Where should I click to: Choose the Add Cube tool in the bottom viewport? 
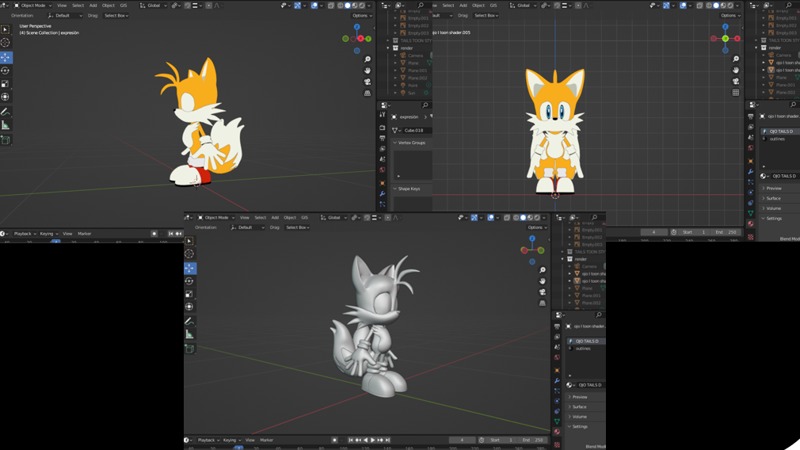(189, 349)
